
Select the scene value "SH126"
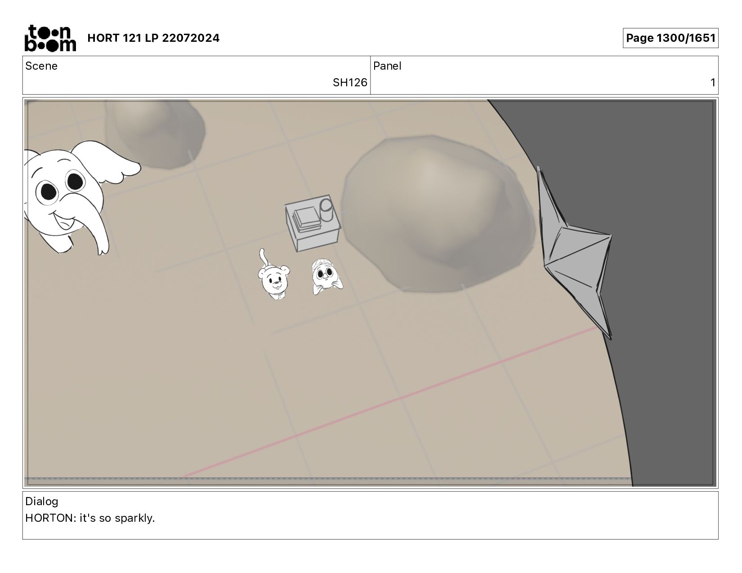tap(350, 83)
